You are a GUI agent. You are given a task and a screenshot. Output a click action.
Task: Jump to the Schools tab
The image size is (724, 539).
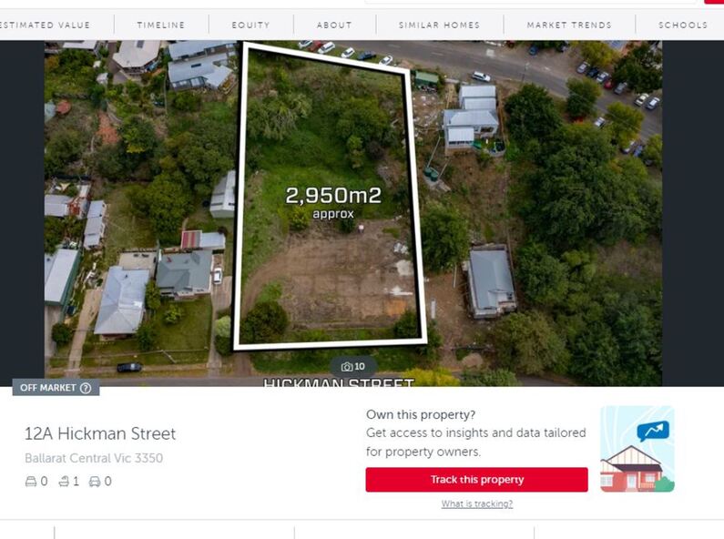coord(683,25)
